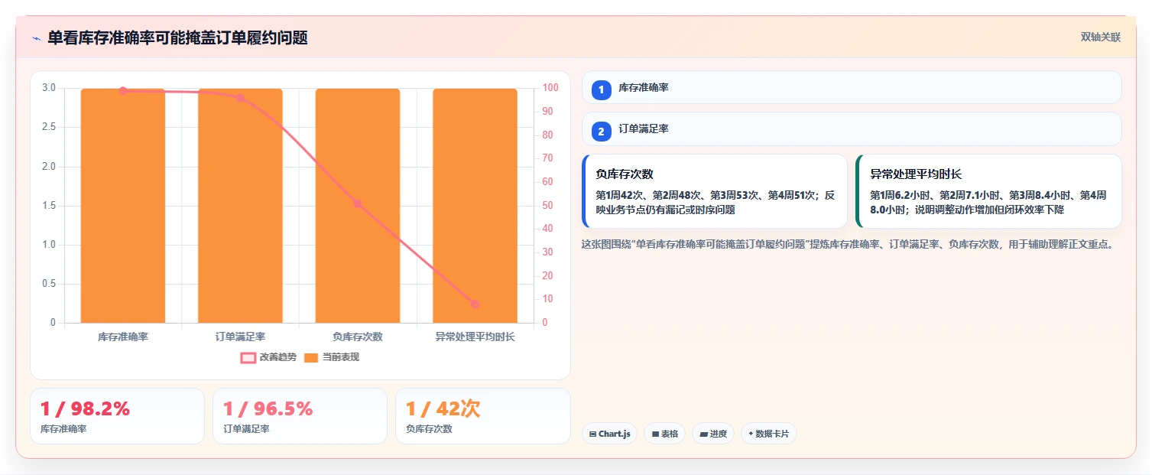Click the 负库存次数 detail card title
Viewport: 1152px width, 475px height.
pyautogui.click(x=624, y=174)
